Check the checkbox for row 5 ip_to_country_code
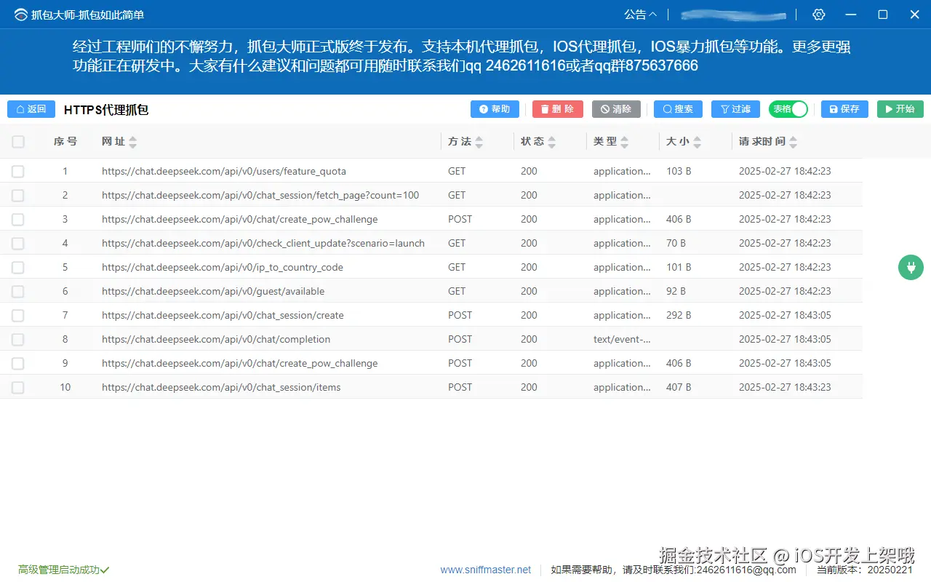This screenshot has height=582, width=931. click(x=18, y=268)
